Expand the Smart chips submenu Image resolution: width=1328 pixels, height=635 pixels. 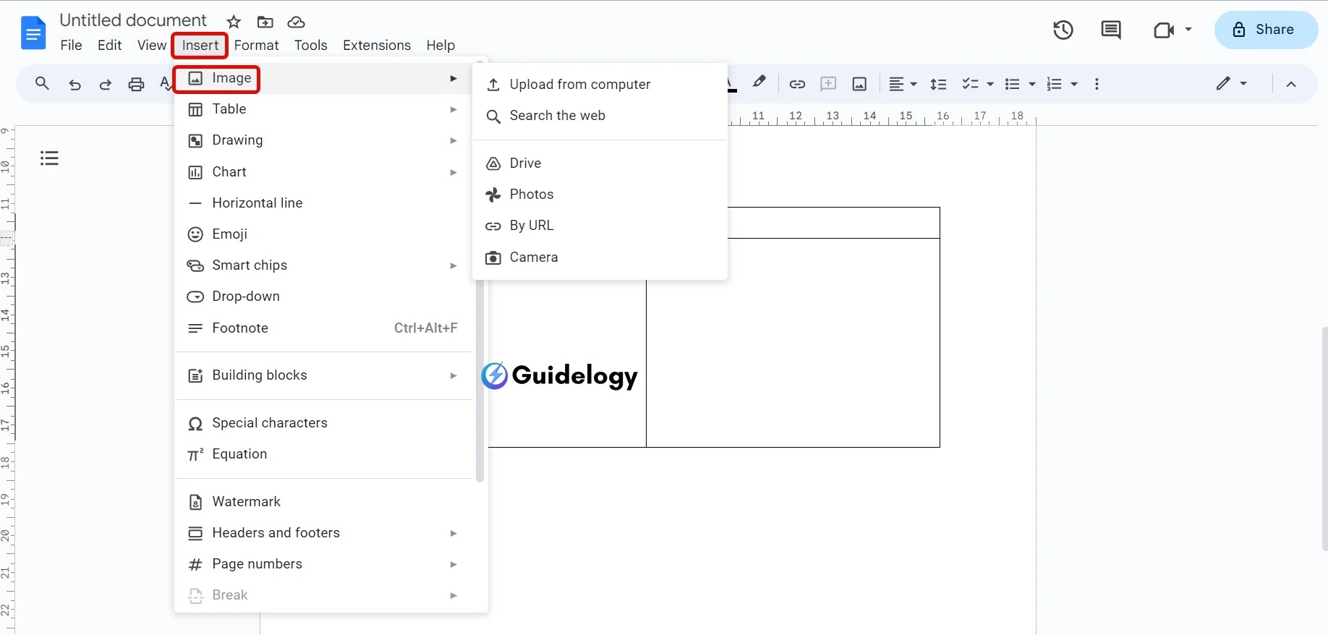(x=323, y=265)
